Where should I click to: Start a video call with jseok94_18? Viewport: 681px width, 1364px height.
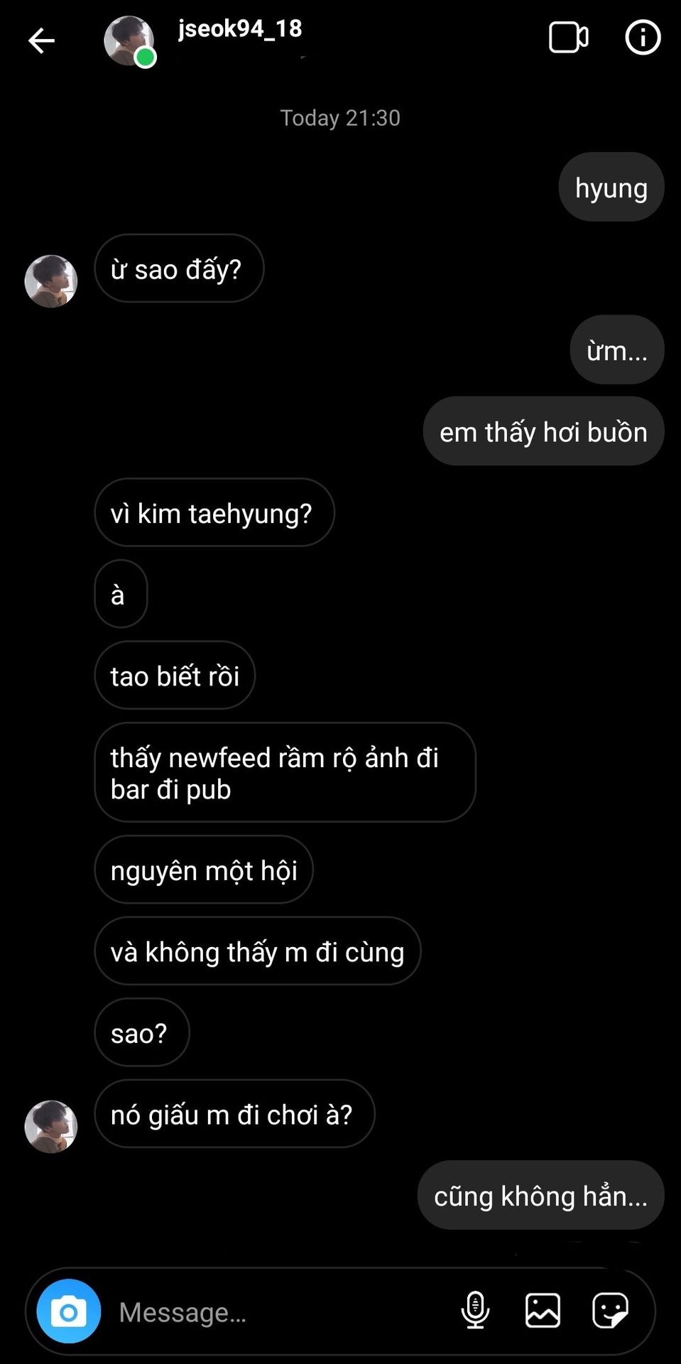coord(568,38)
